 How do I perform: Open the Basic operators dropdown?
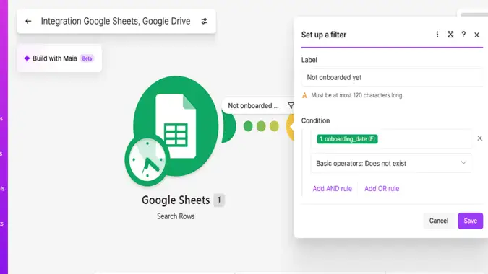[391, 163]
